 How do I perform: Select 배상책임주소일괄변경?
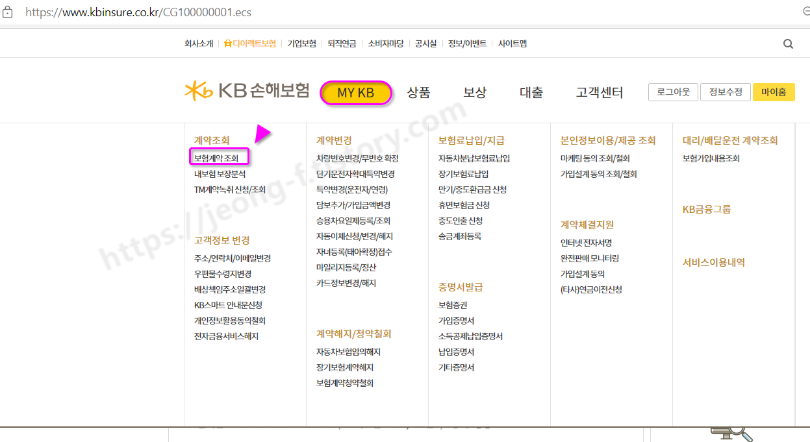click(x=230, y=289)
